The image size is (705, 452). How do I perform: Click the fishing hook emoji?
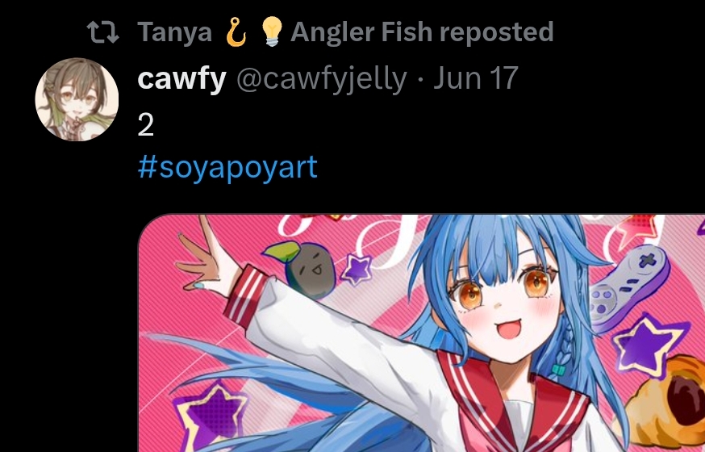[236, 32]
